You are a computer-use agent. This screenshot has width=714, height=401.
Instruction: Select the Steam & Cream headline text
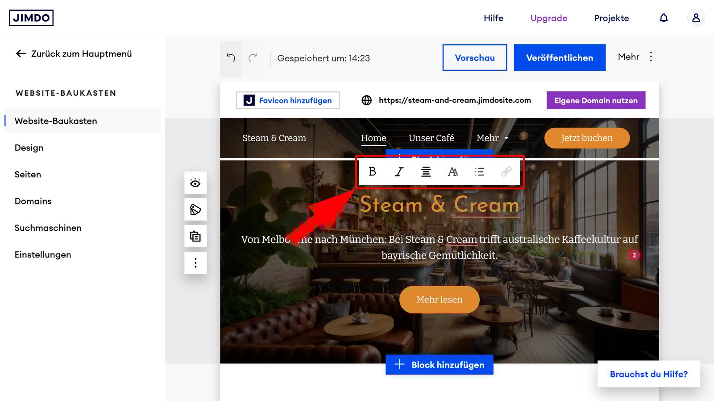(x=440, y=205)
